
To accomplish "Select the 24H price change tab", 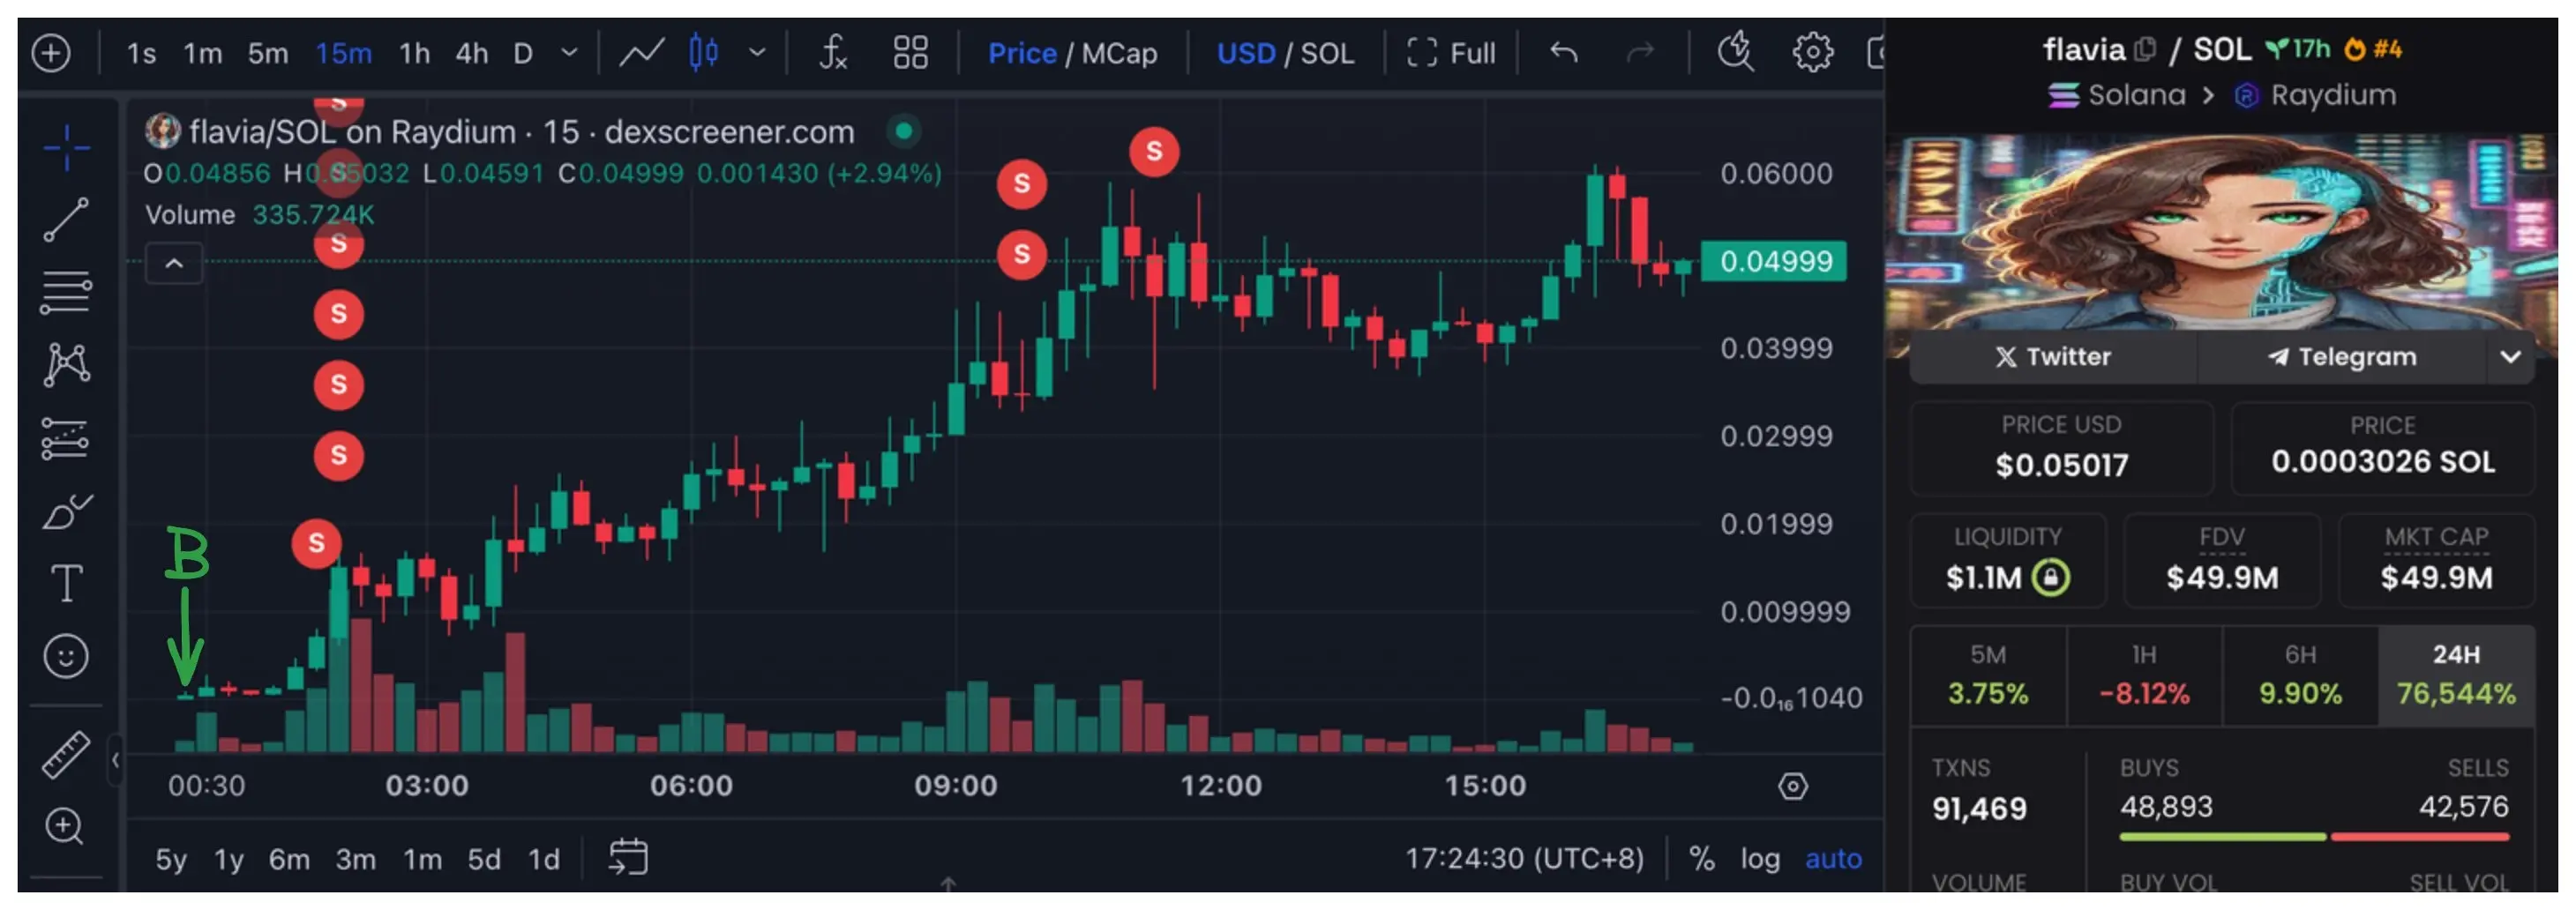I will point(2455,675).
